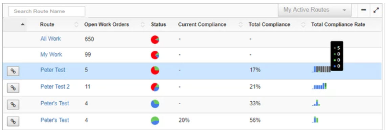Open the My Active Routes dropdown
Image resolution: width=386 pixels, height=130 pixels.
pos(315,10)
